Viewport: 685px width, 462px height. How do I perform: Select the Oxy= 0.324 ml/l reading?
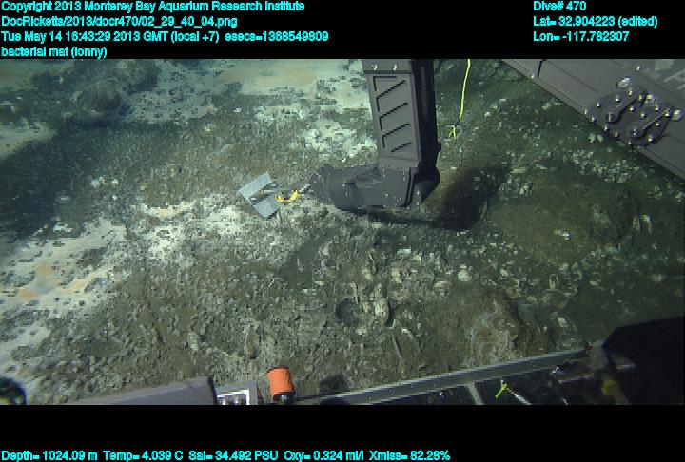(x=323, y=455)
